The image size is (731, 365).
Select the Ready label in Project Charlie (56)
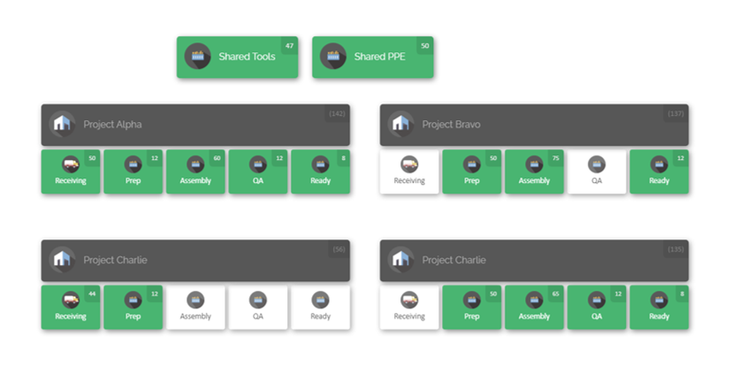coord(320,316)
